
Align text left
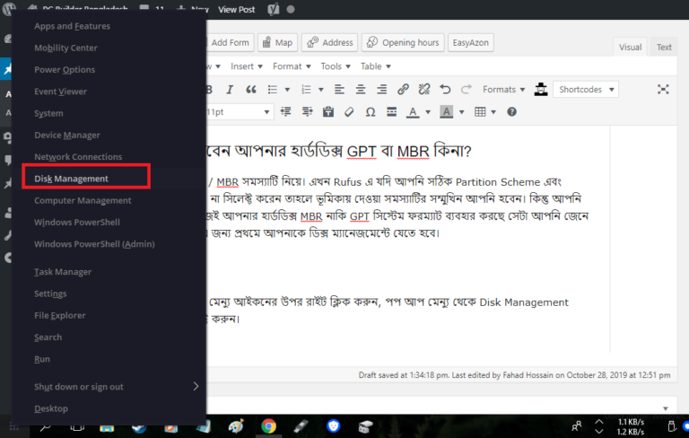coord(339,90)
